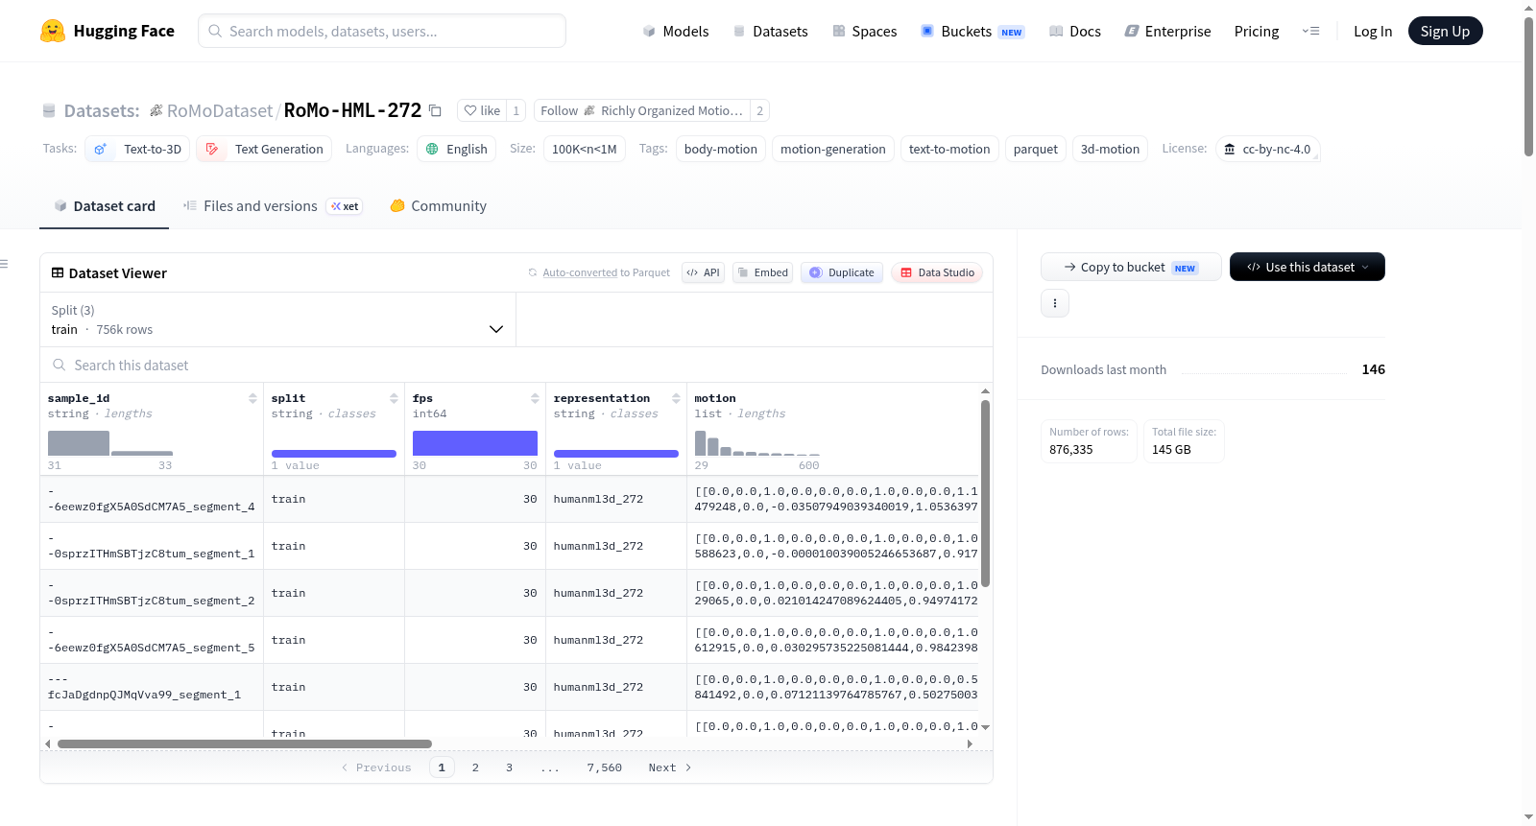This screenshot has width=1536, height=826.
Task: Open the Text Generation task tag
Action: (264, 149)
